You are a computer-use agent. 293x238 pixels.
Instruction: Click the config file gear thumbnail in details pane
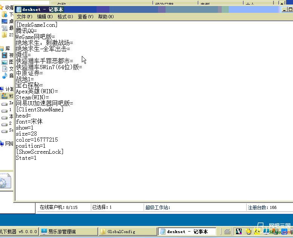coord(5,181)
